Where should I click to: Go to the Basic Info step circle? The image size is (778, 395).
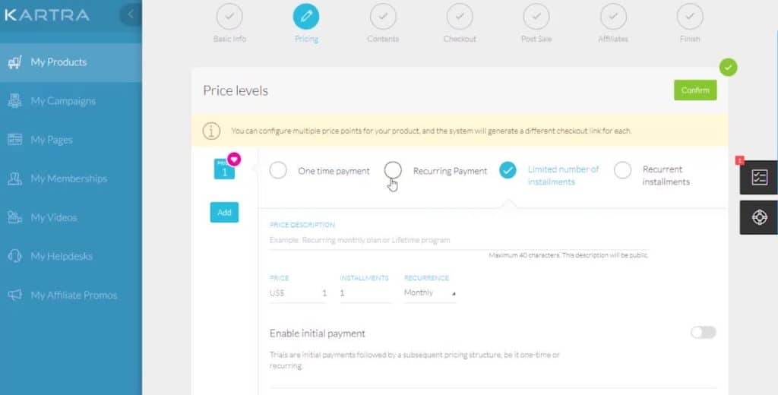point(229,17)
